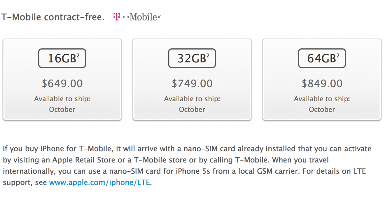Select the 32GB capacity option
The image size is (392, 203).
click(x=192, y=58)
